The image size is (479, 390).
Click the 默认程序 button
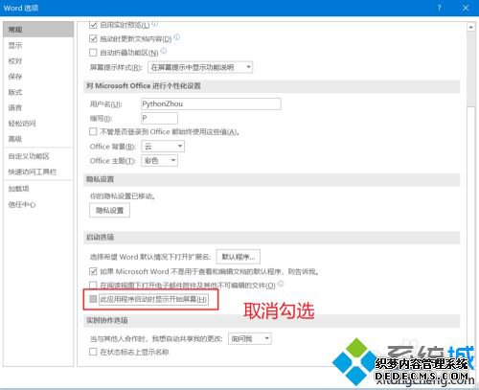239,257
